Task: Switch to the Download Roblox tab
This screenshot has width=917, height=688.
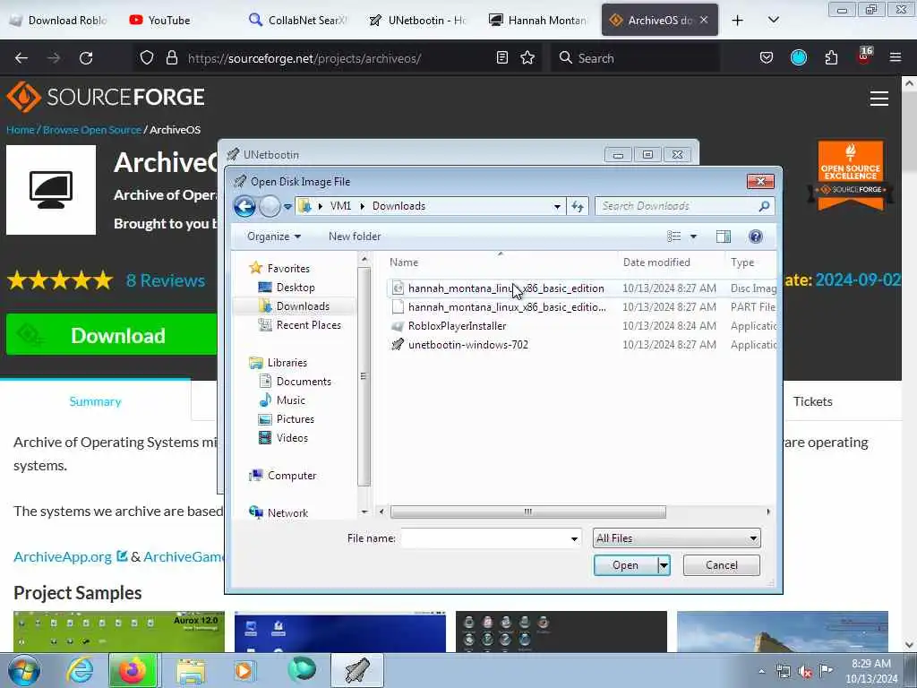Action: tap(58, 20)
